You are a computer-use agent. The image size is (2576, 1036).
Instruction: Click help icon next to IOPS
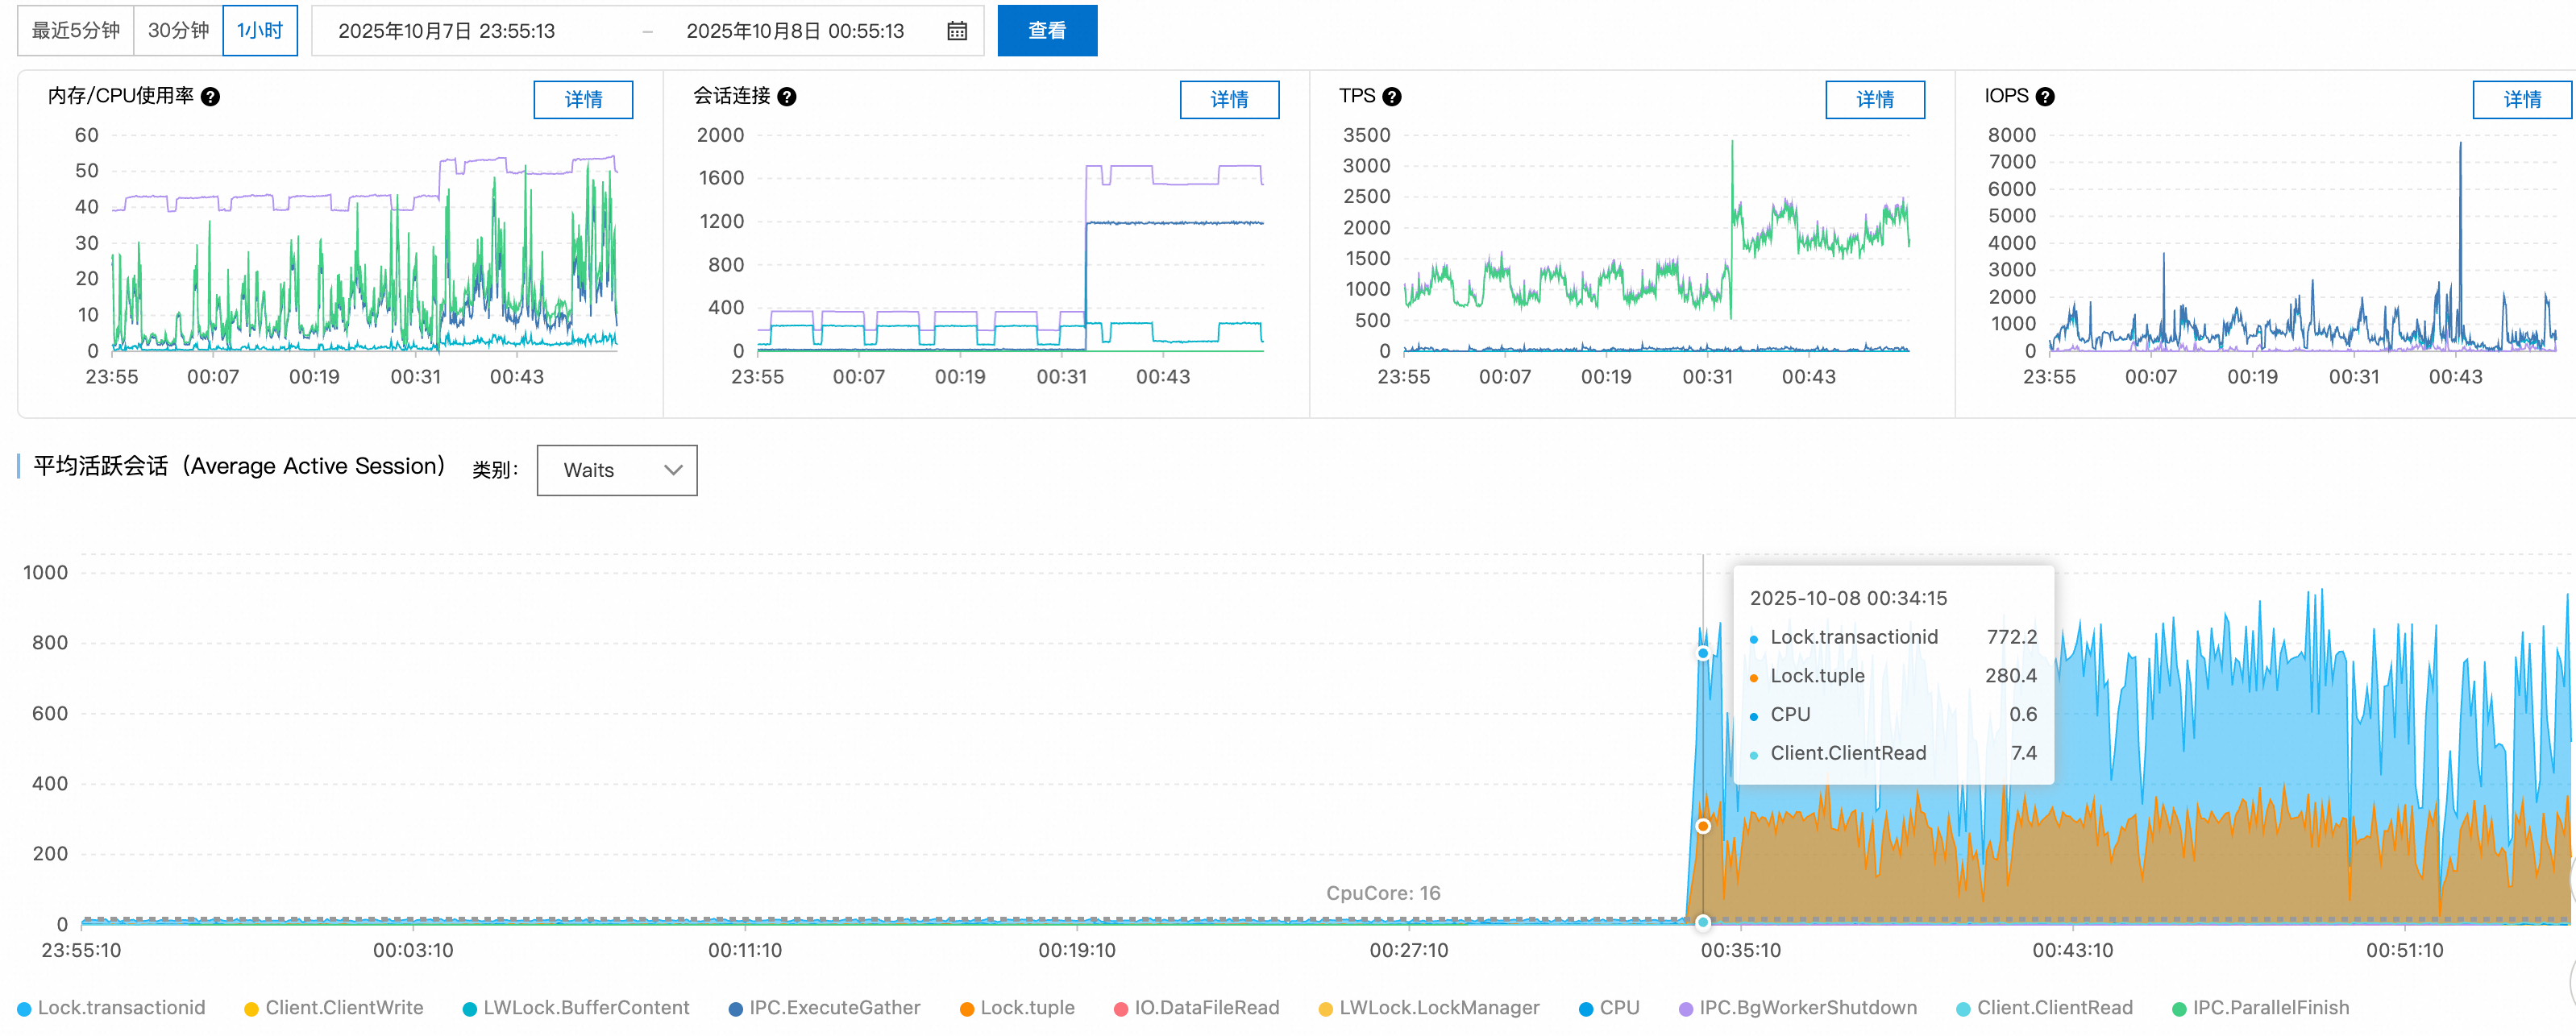point(2045,97)
